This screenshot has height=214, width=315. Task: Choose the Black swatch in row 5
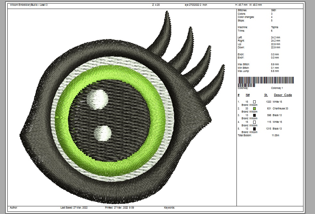(254, 129)
